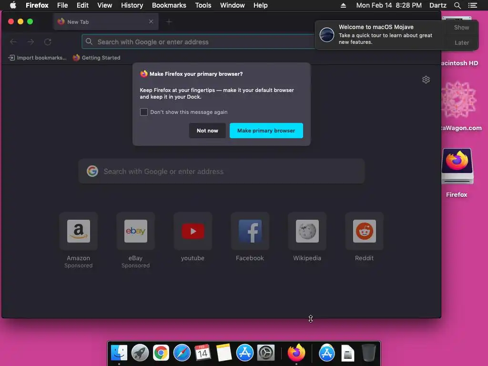This screenshot has height=366, width=488.
Task: Open App Store icon left of System Preferences
Action: 244,353
